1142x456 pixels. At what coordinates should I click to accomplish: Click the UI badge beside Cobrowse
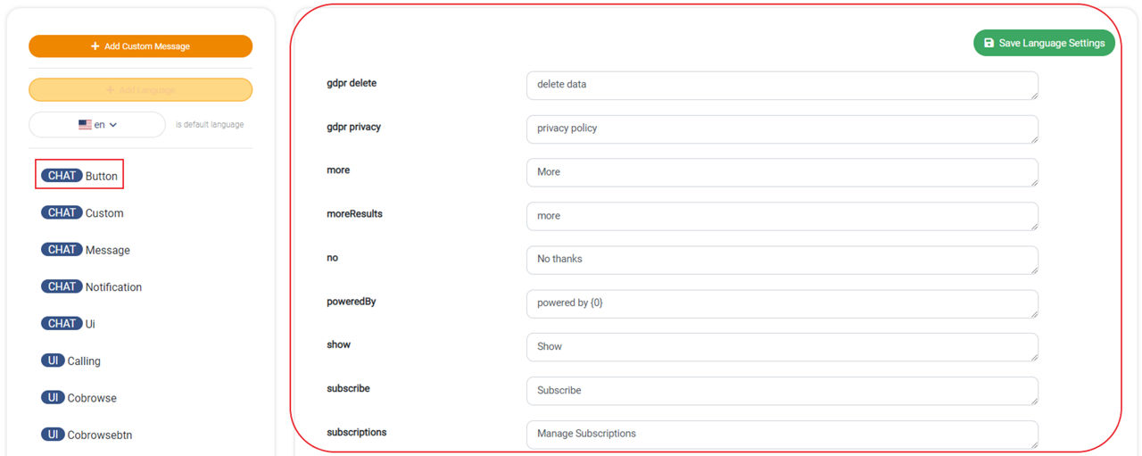[53, 398]
